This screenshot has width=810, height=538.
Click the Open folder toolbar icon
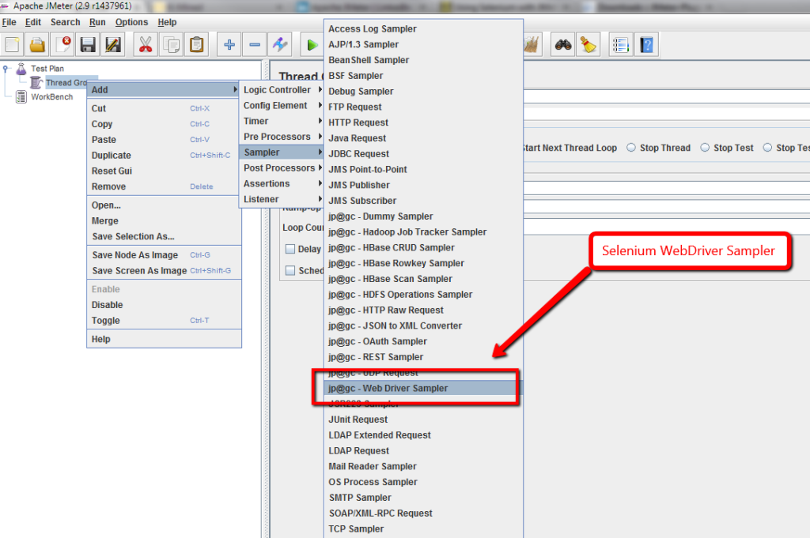click(37, 45)
